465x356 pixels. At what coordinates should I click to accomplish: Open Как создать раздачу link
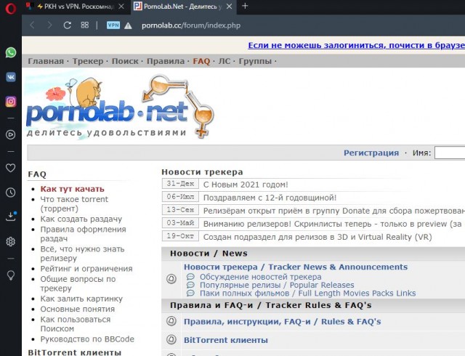point(81,219)
